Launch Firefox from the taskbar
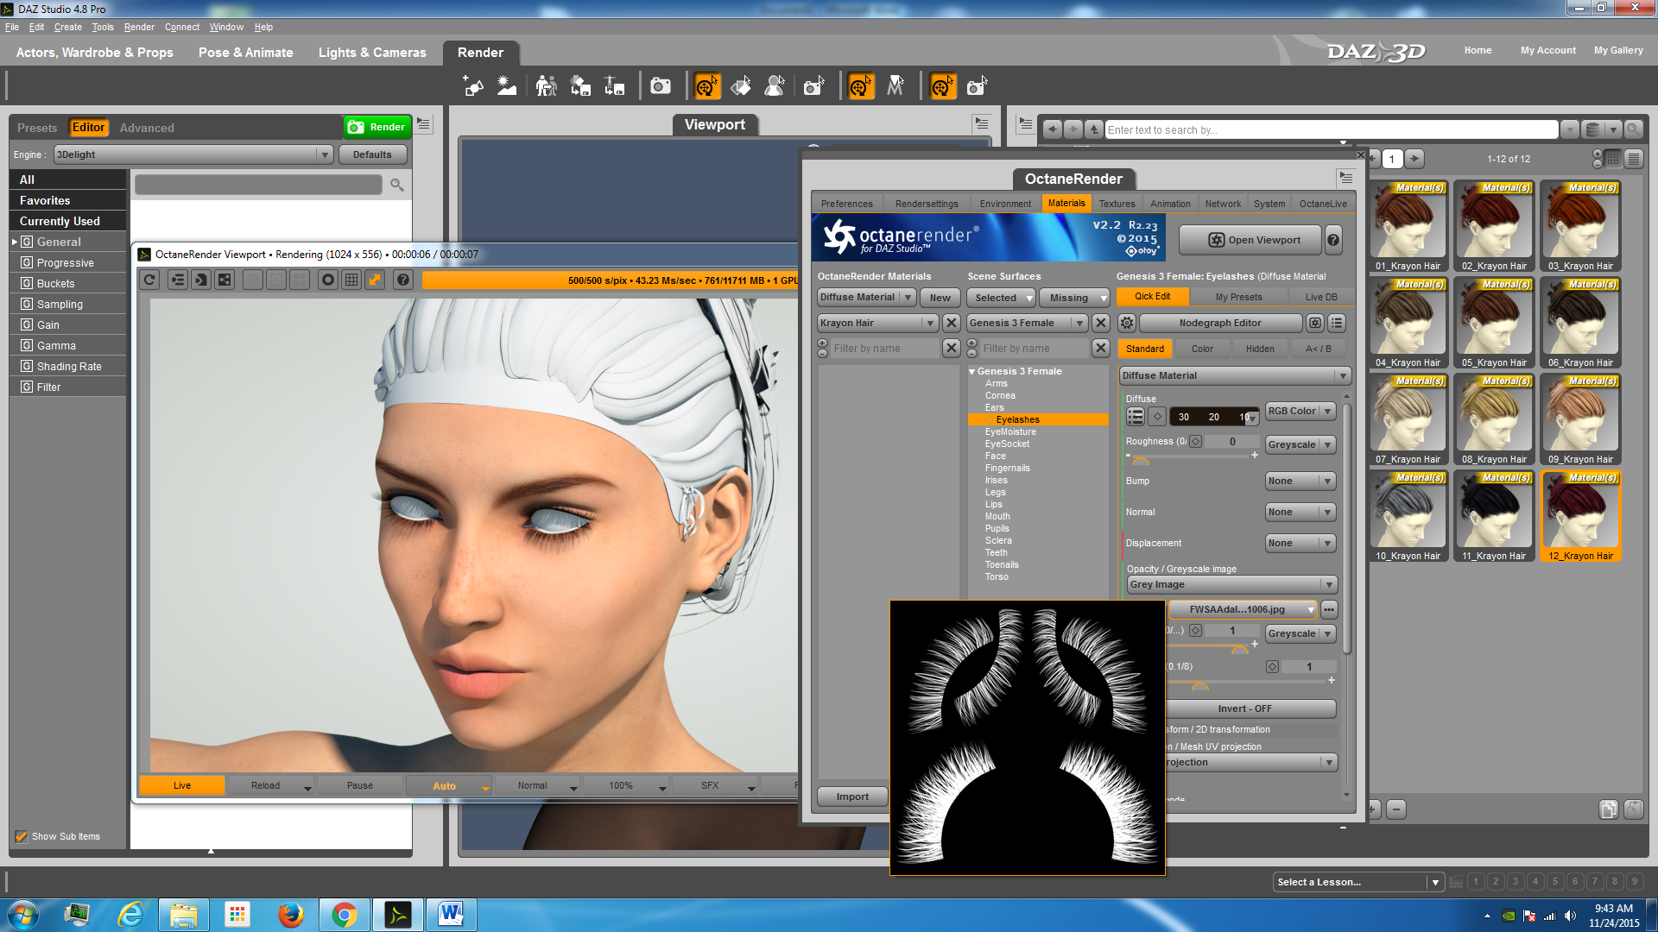1658x932 pixels. tap(290, 914)
